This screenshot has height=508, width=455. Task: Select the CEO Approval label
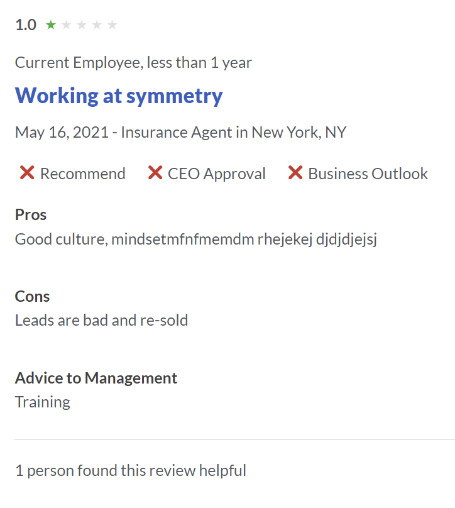(217, 174)
